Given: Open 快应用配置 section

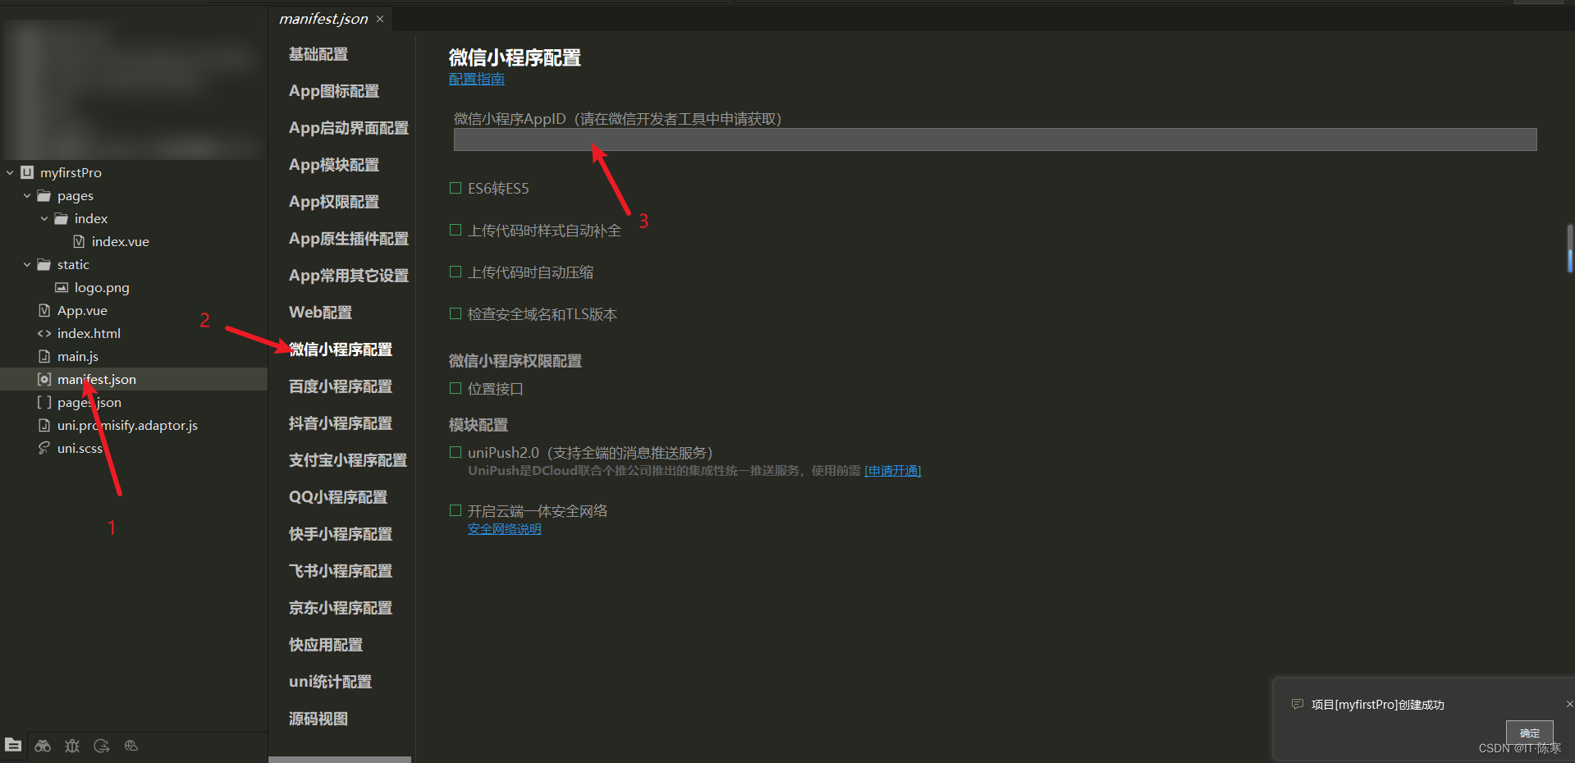Looking at the screenshot, I should [x=326, y=645].
